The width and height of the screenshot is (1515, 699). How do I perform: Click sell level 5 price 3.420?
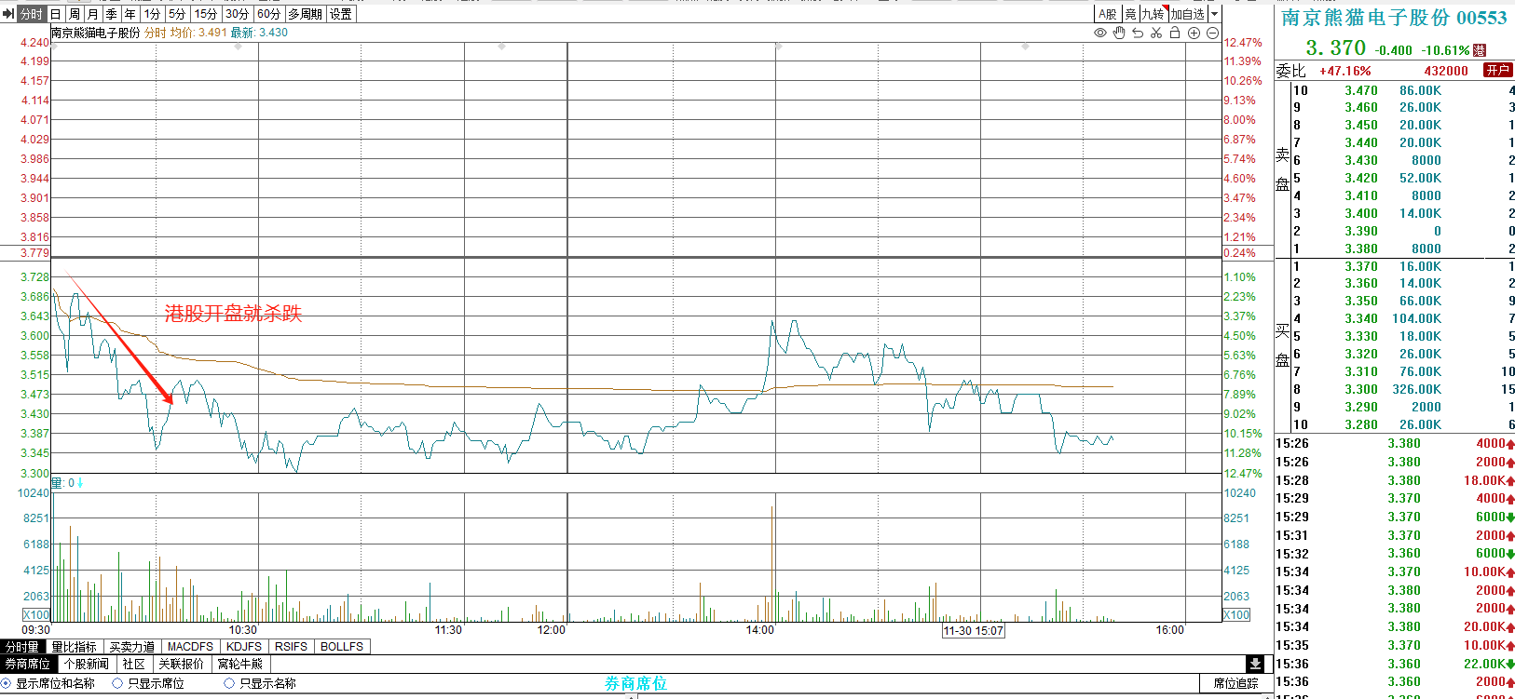pos(1361,178)
